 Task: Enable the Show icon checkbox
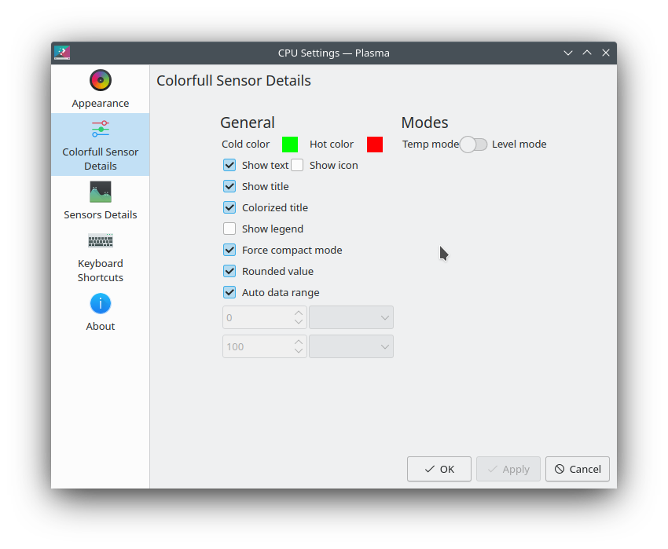(x=297, y=165)
